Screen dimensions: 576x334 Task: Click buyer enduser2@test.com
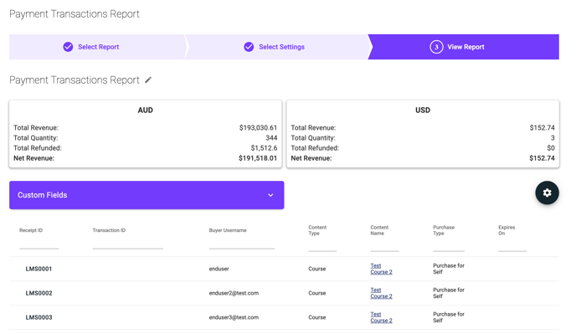point(234,293)
